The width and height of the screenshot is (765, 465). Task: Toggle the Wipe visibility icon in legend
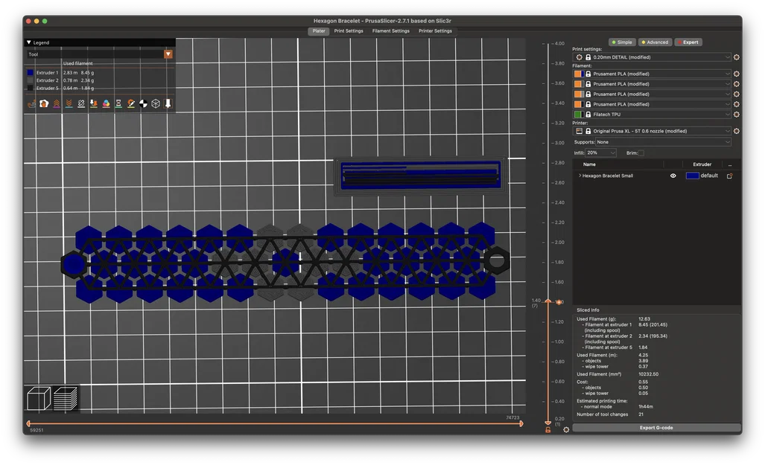coord(44,104)
